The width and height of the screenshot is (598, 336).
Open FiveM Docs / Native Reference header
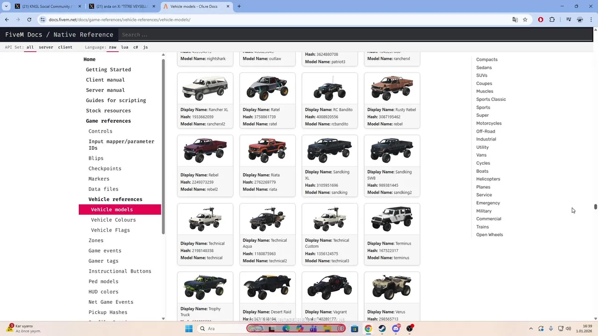tap(59, 35)
